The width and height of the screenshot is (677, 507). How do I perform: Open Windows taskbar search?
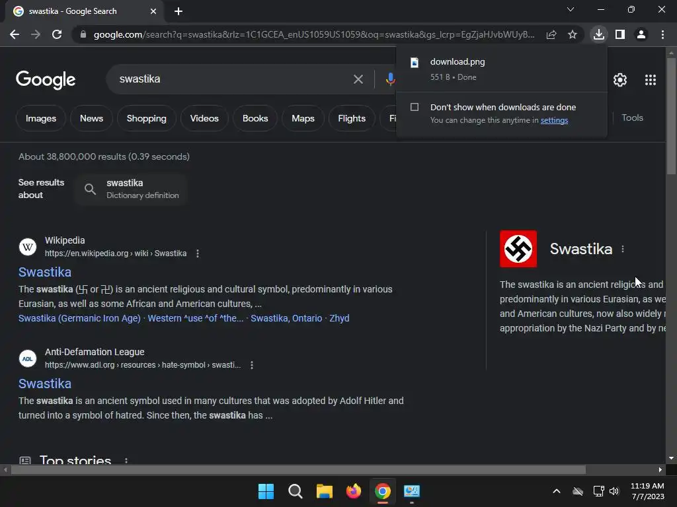coord(296,491)
